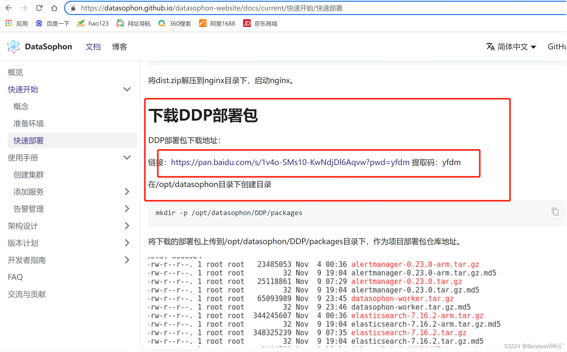
Task: Expand 添加服务 with its chevron
Action: (x=127, y=192)
